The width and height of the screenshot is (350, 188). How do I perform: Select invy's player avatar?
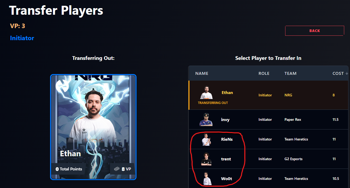pyautogui.click(x=206, y=119)
